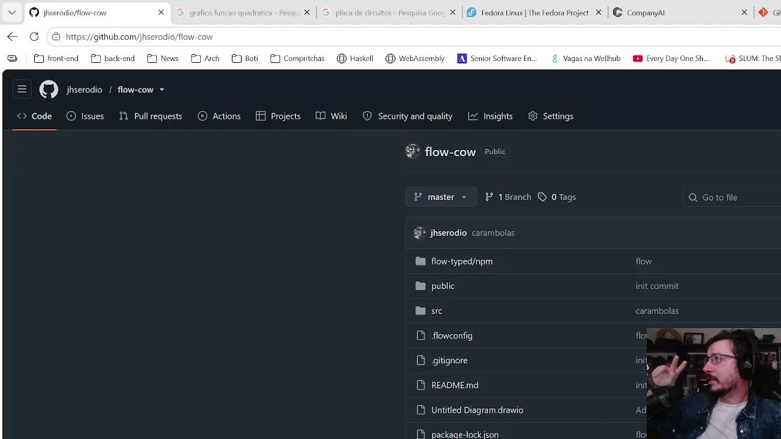
Task: Open the README.md file
Action: pyautogui.click(x=455, y=385)
